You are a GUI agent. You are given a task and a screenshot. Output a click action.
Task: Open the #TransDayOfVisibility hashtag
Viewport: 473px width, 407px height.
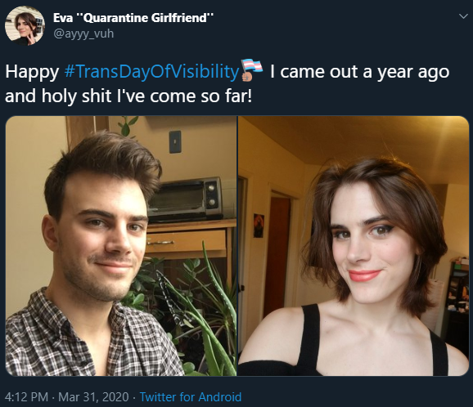(x=151, y=72)
